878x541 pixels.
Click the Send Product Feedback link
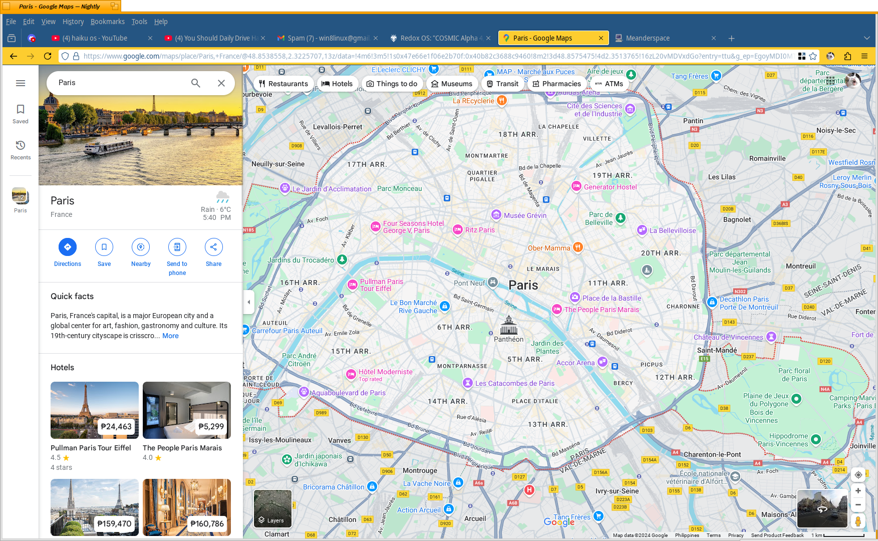click(777, 535)
